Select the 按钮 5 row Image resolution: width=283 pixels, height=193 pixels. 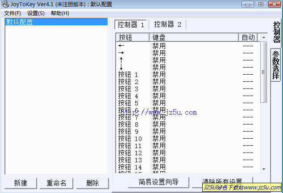(188, 103)
